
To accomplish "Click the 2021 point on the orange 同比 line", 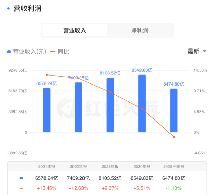I will point(47,75).
